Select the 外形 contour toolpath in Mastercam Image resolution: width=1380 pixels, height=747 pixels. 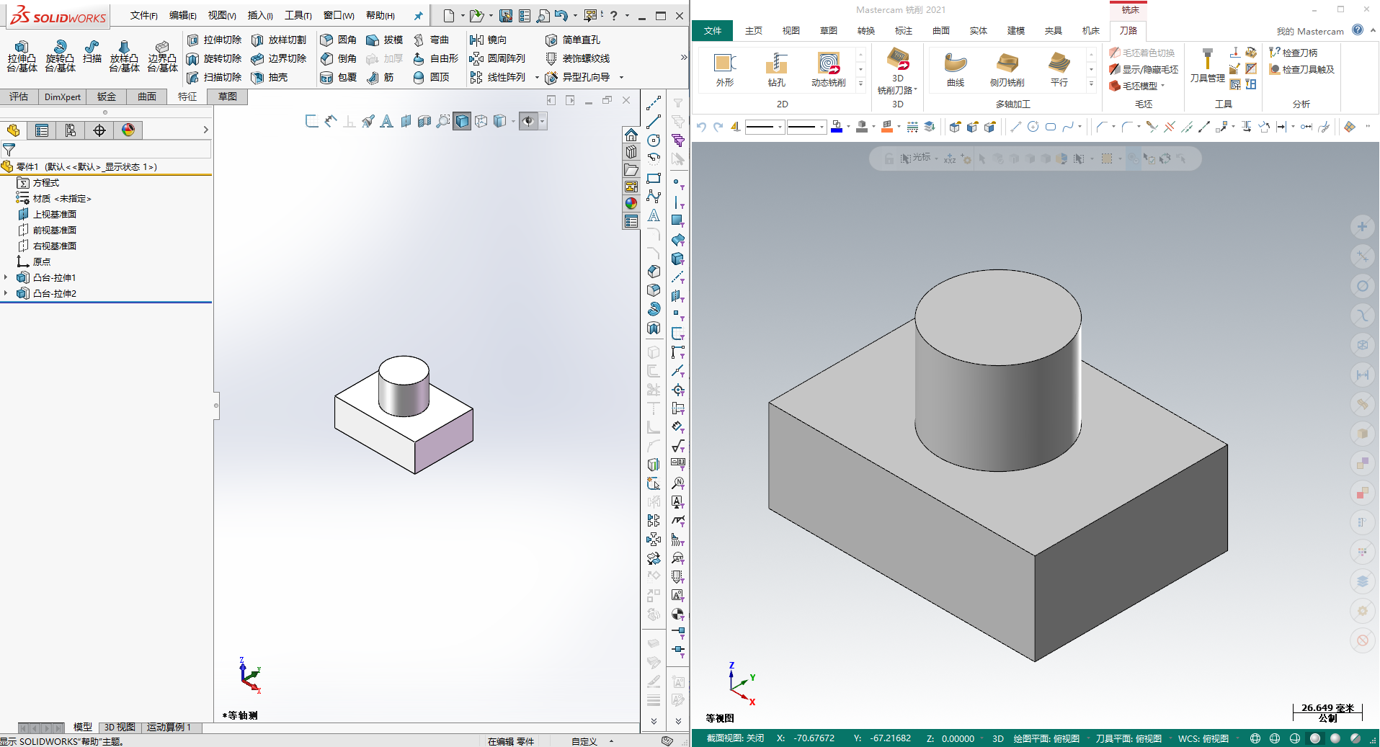tap(725, 70)
